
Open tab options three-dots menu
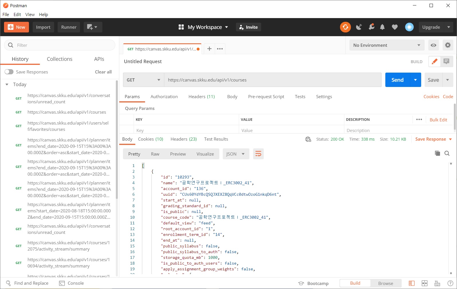pos(220,49)
